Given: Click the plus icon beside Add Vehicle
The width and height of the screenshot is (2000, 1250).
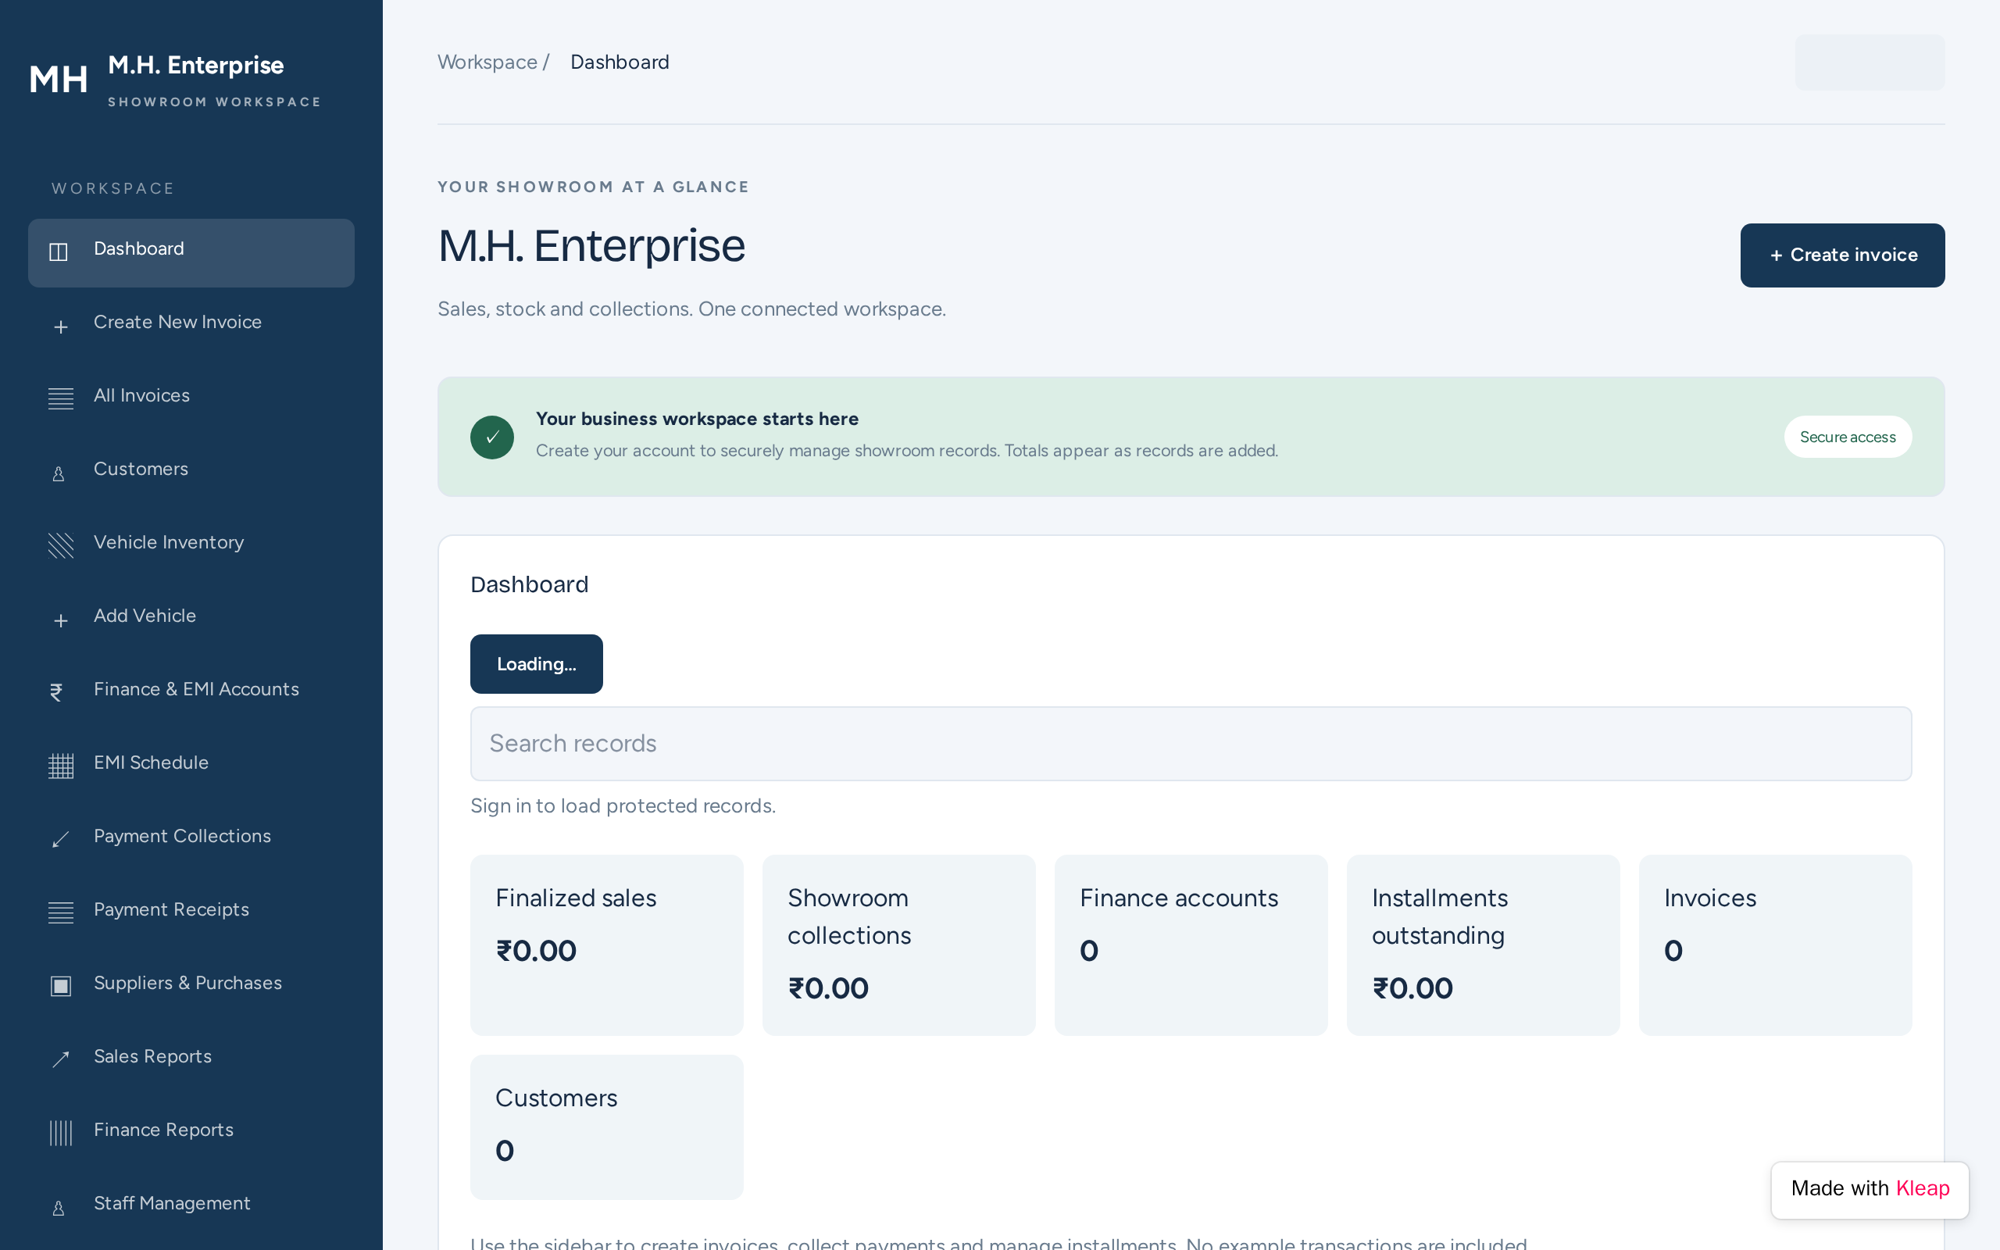Looking at the screenshot, I should click(x=60, y=620).
